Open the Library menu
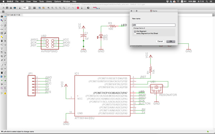 [49, 1]
